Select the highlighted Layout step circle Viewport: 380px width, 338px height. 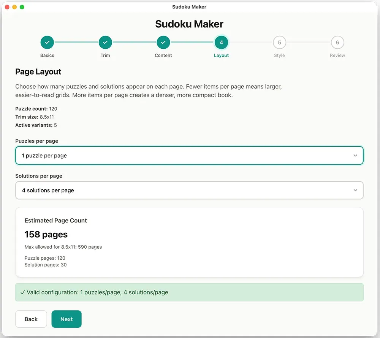pyautogui.click(x=222, y=42)
